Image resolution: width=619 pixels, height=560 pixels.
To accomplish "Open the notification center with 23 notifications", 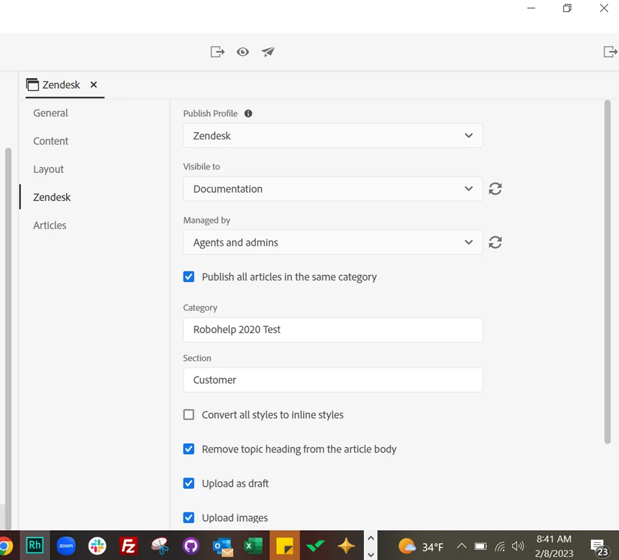I will pos(600,547).
